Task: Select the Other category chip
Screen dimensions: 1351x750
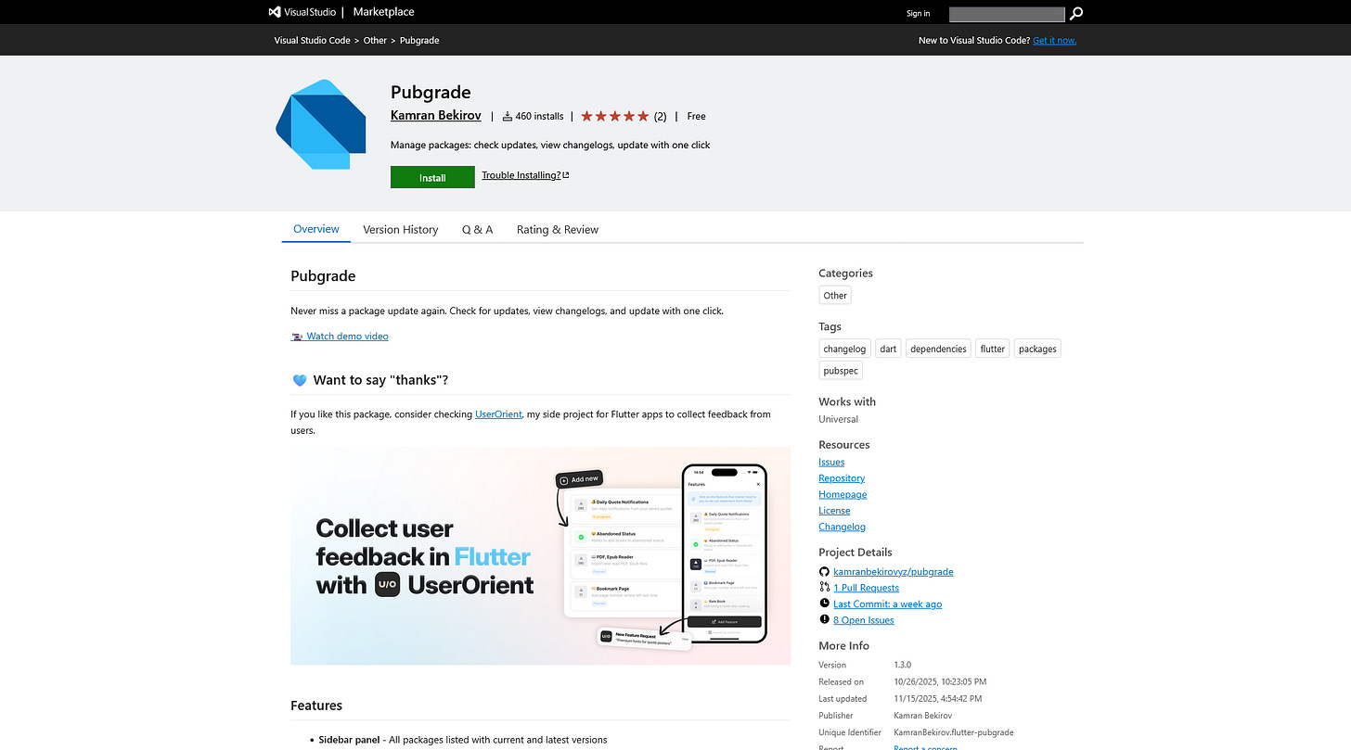Action: pyautogui.click(x=835, y=296)
